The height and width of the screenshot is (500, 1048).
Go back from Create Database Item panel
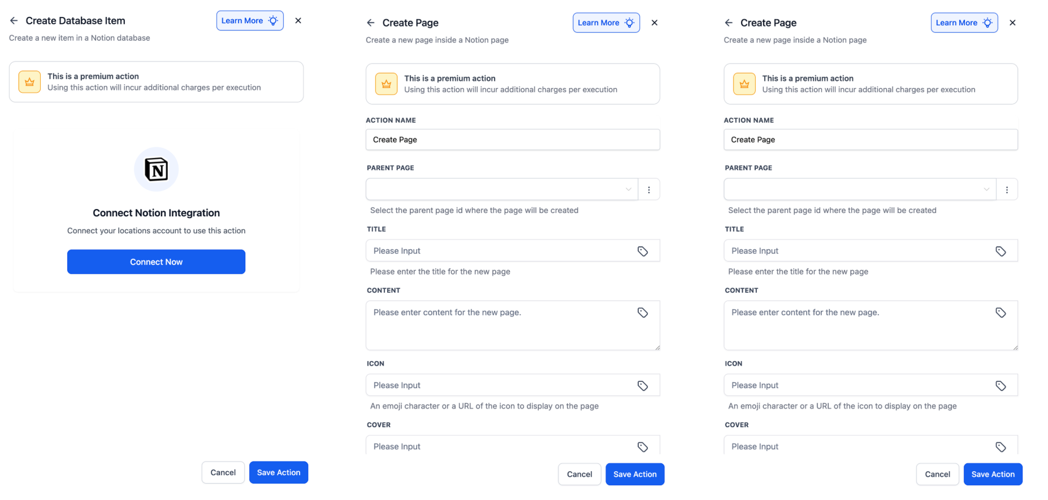(14, 21)
